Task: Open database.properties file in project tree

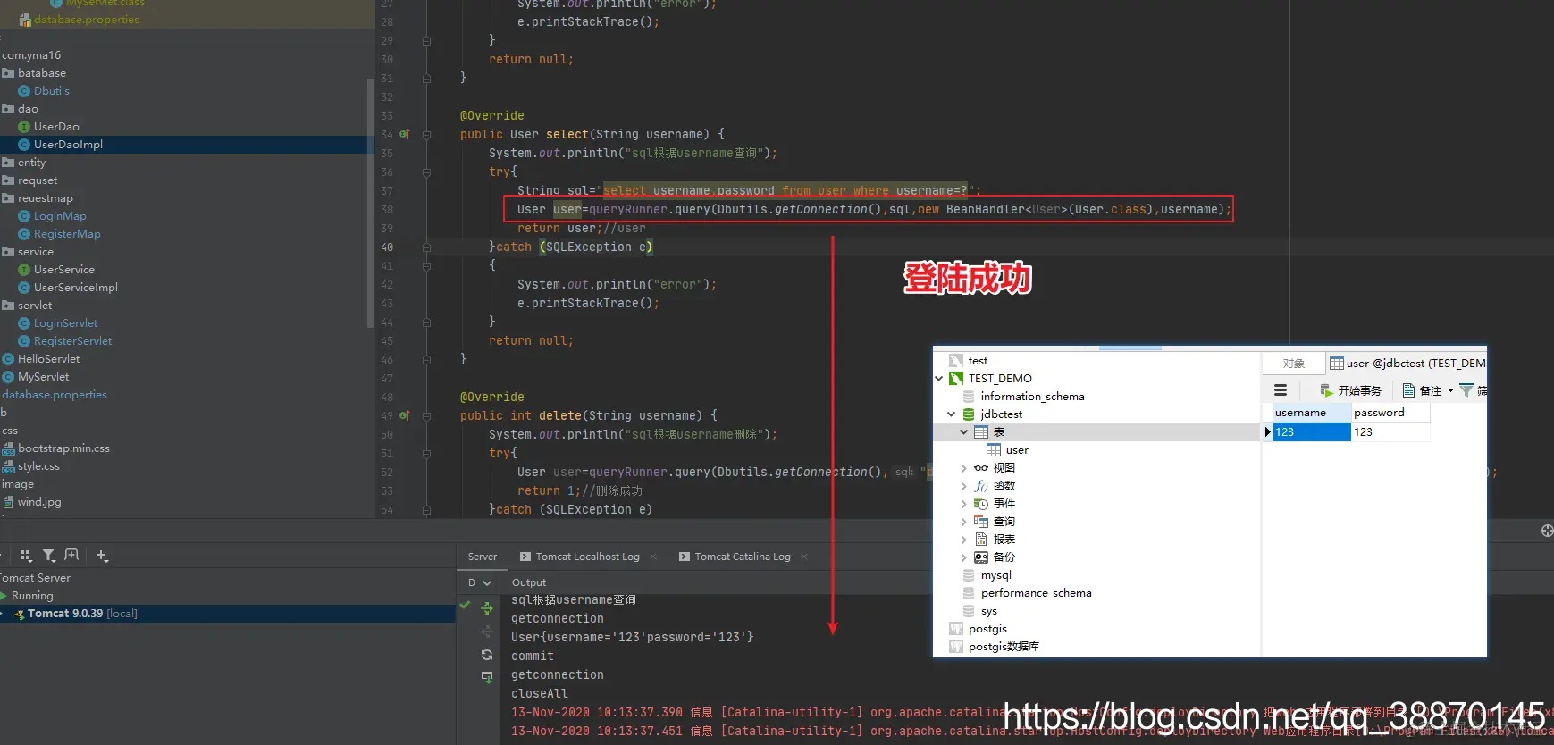Action: click(55, 395)
